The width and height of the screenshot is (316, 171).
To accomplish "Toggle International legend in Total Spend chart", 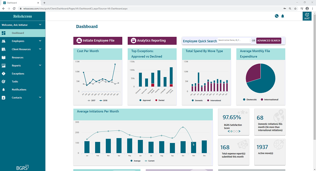I will click(x=214, y=101).
